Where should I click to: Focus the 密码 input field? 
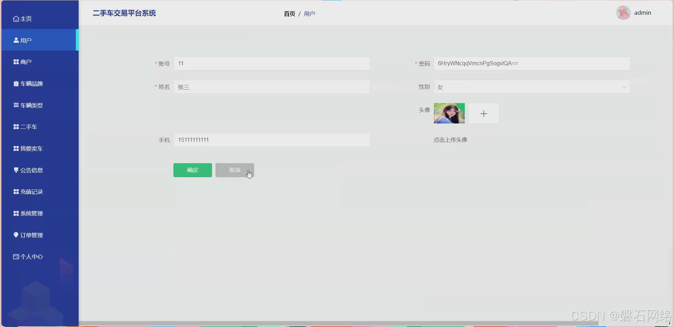[x=532, y=64]
